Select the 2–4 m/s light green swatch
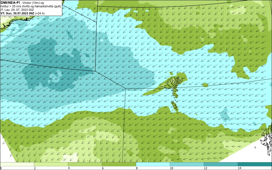Image resolution: width=272 pixels, height=170 pixels. click(51, 164)
